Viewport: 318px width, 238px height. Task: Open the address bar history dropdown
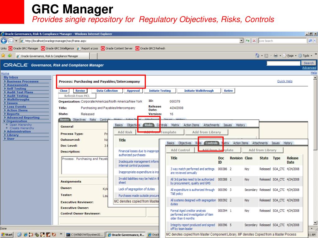click(241, 41)
